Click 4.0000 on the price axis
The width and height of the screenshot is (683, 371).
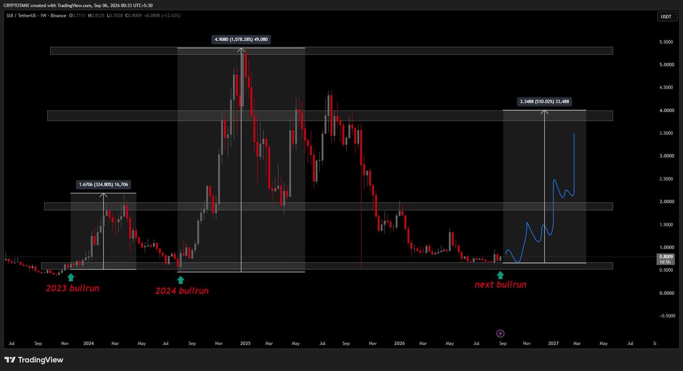click(665, 110)
